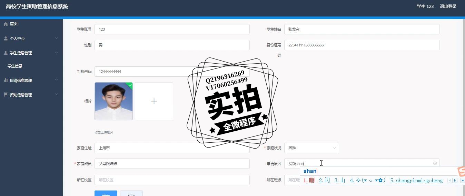Select IME candidate 5 shangpinmingcheng
The height and width of the screenshot is (196, 465).
click(416, 180)
